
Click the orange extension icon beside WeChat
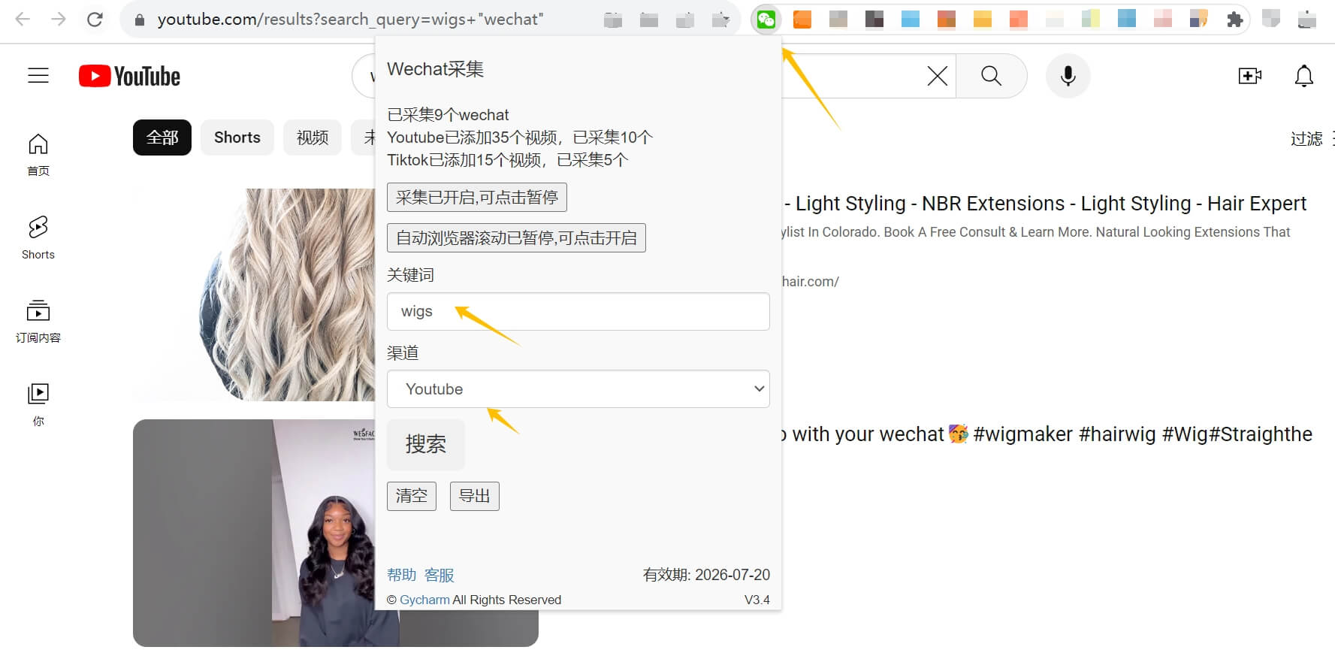click(802, 20)
